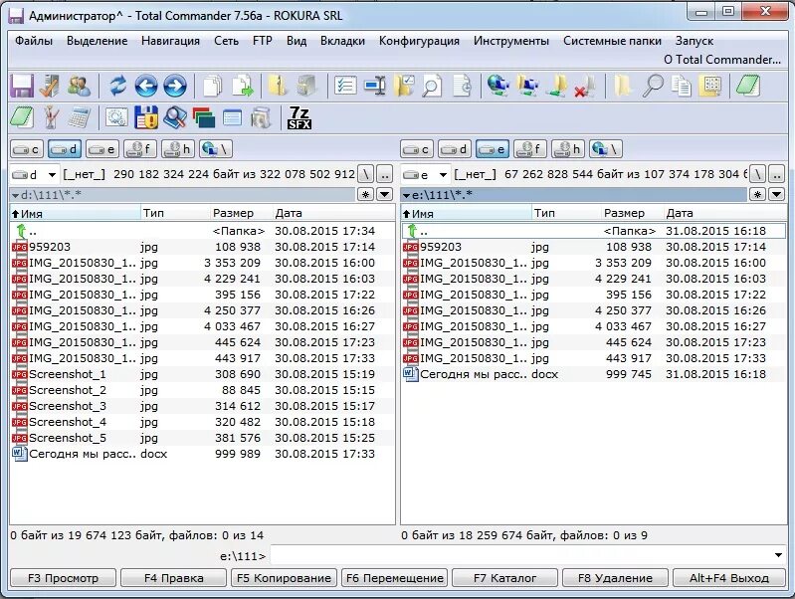Click the thumbnails grid folder icon
The height and width of the screenshot is (599, 795).
click(710, 86)
